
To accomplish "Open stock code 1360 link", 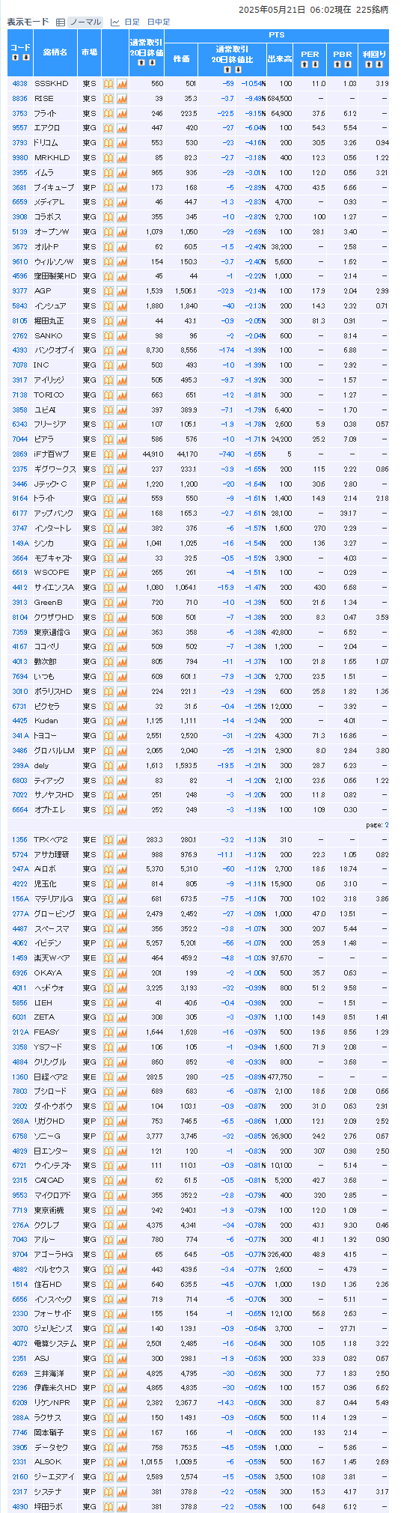I will [x=20, y=1076].
